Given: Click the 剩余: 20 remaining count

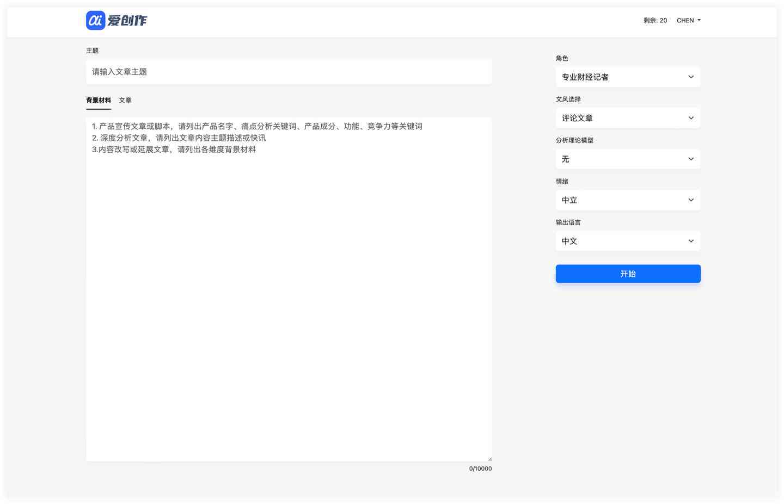Looking at the screenshot, I should [x=655, y=21].
